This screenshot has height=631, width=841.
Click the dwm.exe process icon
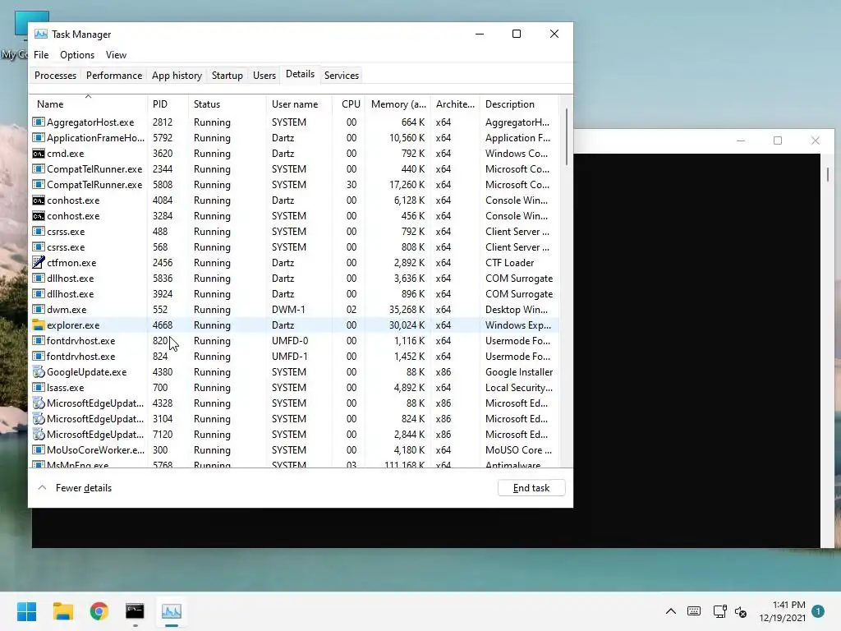[x=38, y=310]
